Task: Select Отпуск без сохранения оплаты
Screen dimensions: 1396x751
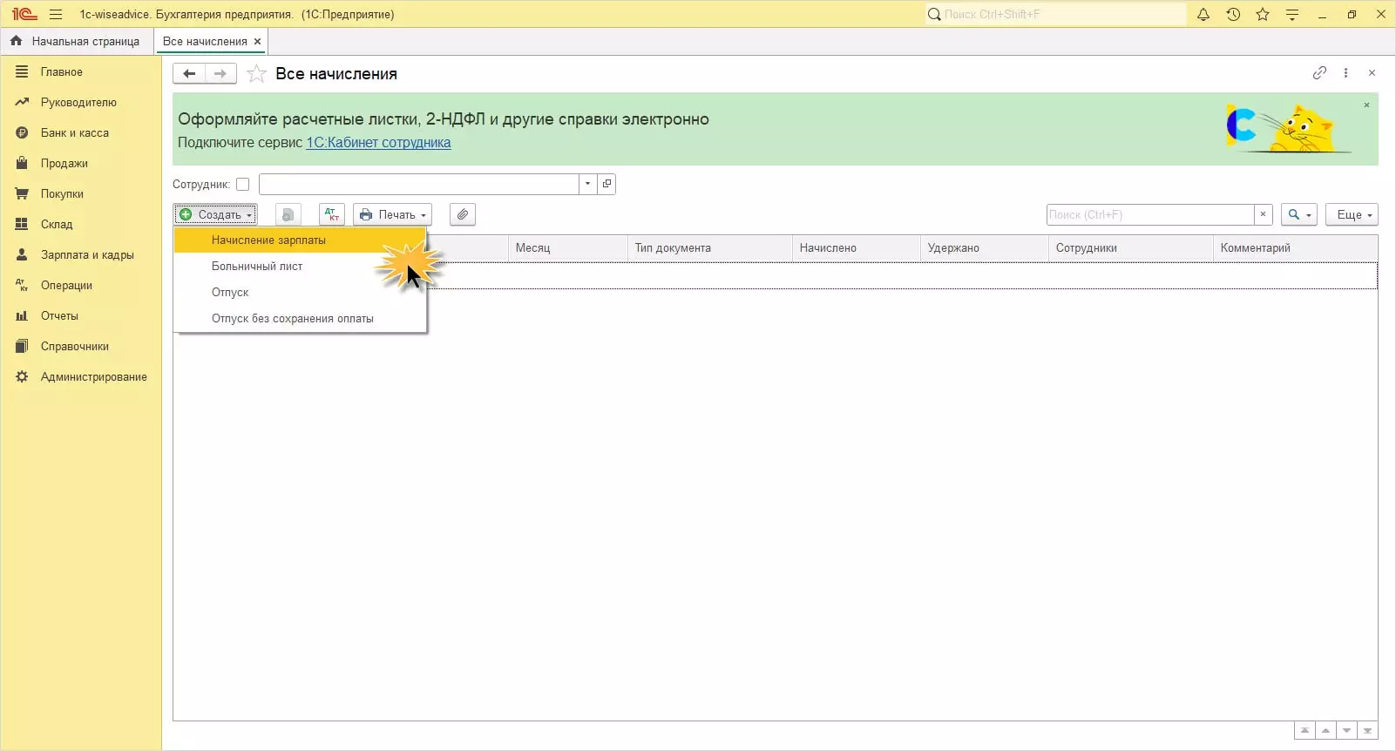Action: pyautogui.click(x=300, y=318)
